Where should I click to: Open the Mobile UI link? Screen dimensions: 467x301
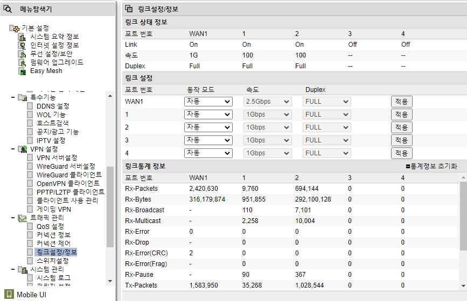(x=31, y=295)
